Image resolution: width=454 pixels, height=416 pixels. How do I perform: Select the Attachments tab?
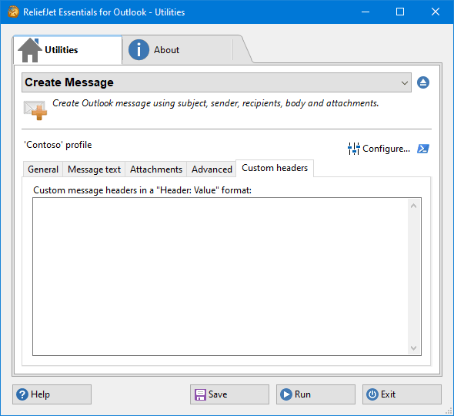(156, 169)
